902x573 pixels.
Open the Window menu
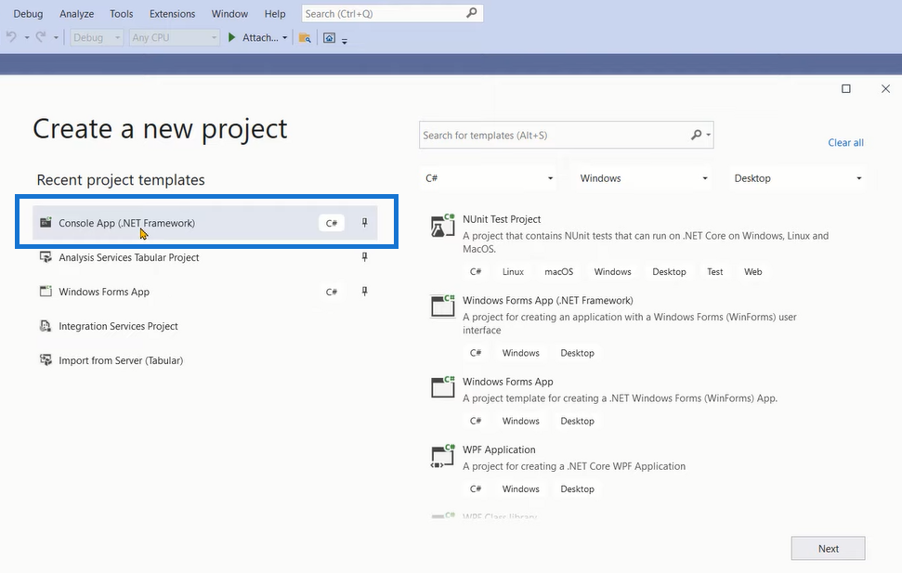point(229,13)
